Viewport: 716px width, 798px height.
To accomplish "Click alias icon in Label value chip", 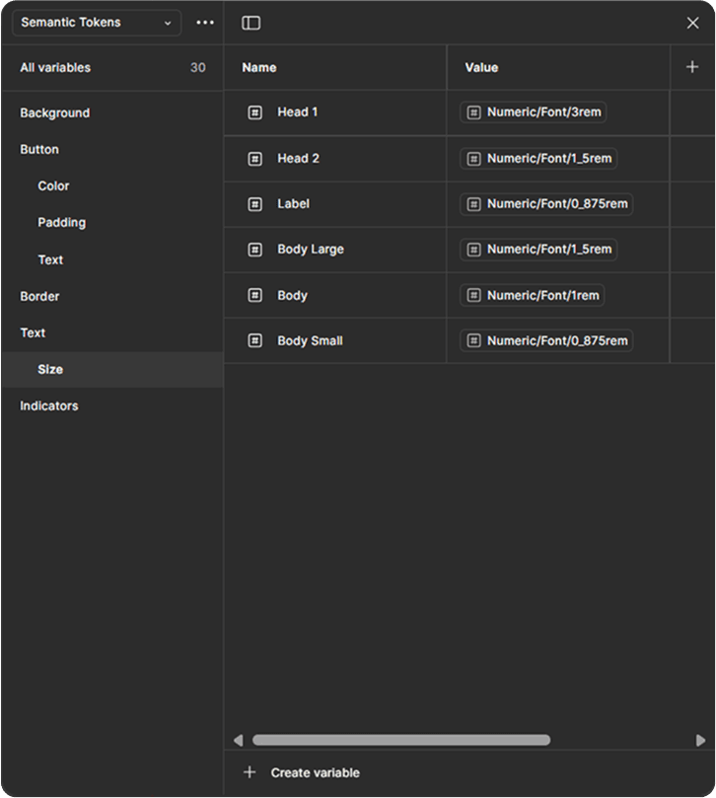I will pos(473,204).
